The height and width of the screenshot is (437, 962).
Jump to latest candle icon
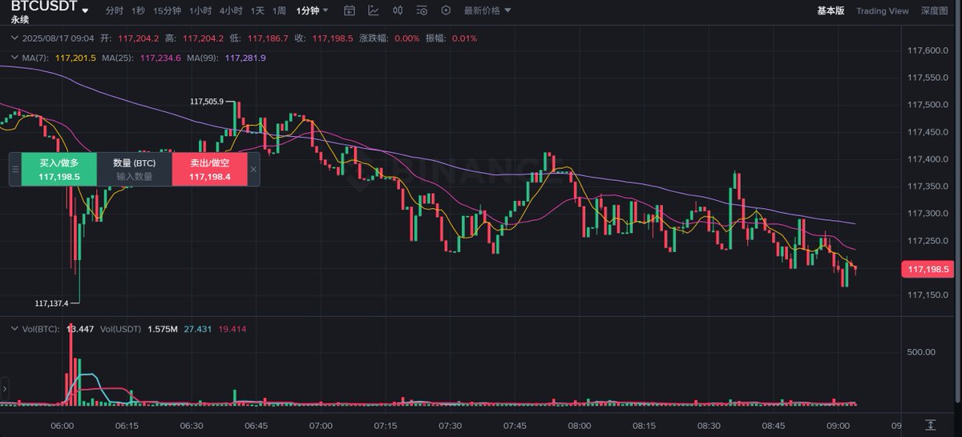[x=930, y=423]
